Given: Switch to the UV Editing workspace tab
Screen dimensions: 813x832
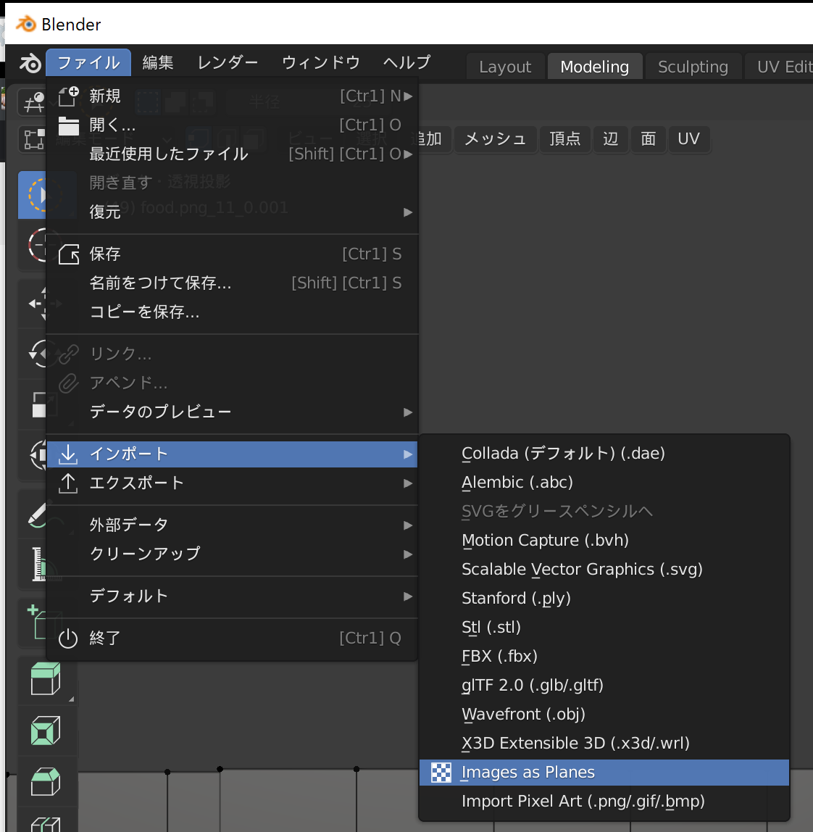Looking at the screenshot, I should [x=780, y=67].
